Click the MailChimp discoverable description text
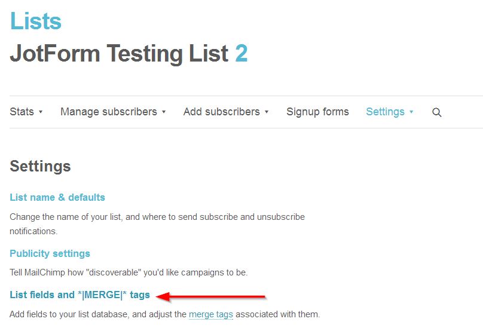Image resolution: width=483 pixels, height=331 pixels. pos(129,272)
